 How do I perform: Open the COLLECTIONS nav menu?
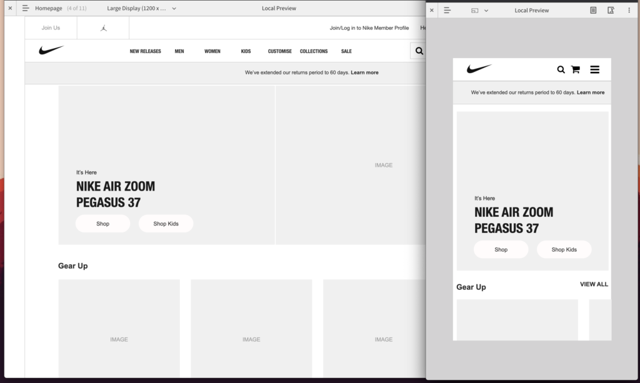pyautogui.click(x=314, y=51)
